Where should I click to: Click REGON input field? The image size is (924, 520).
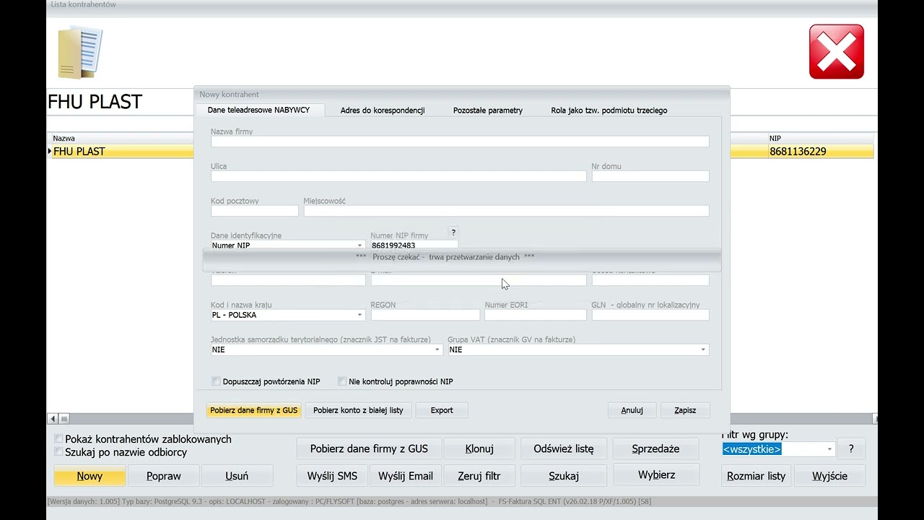(425, 315)
